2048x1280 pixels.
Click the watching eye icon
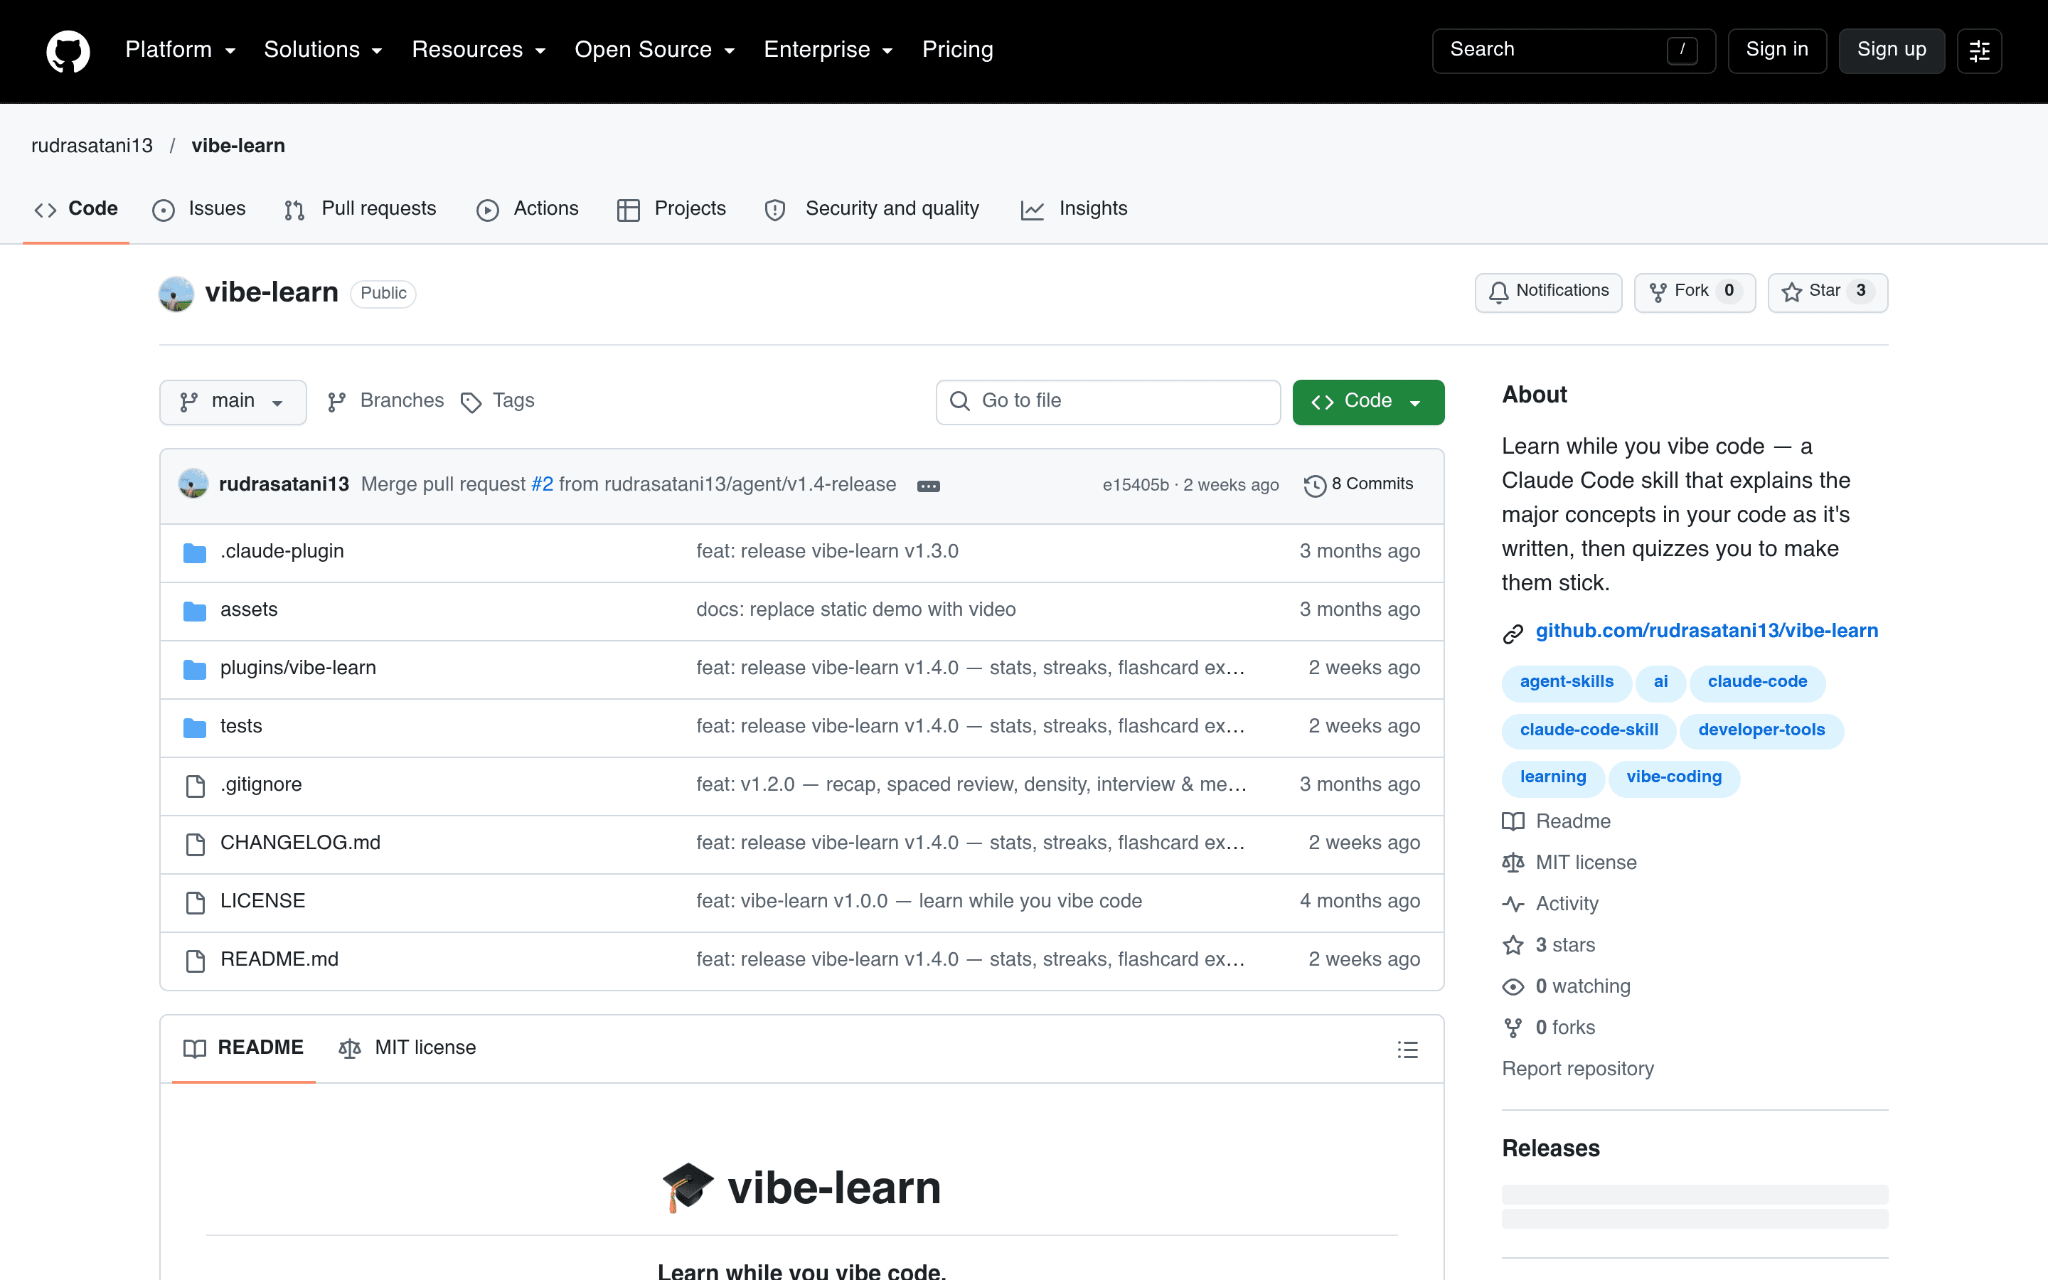1513,987
